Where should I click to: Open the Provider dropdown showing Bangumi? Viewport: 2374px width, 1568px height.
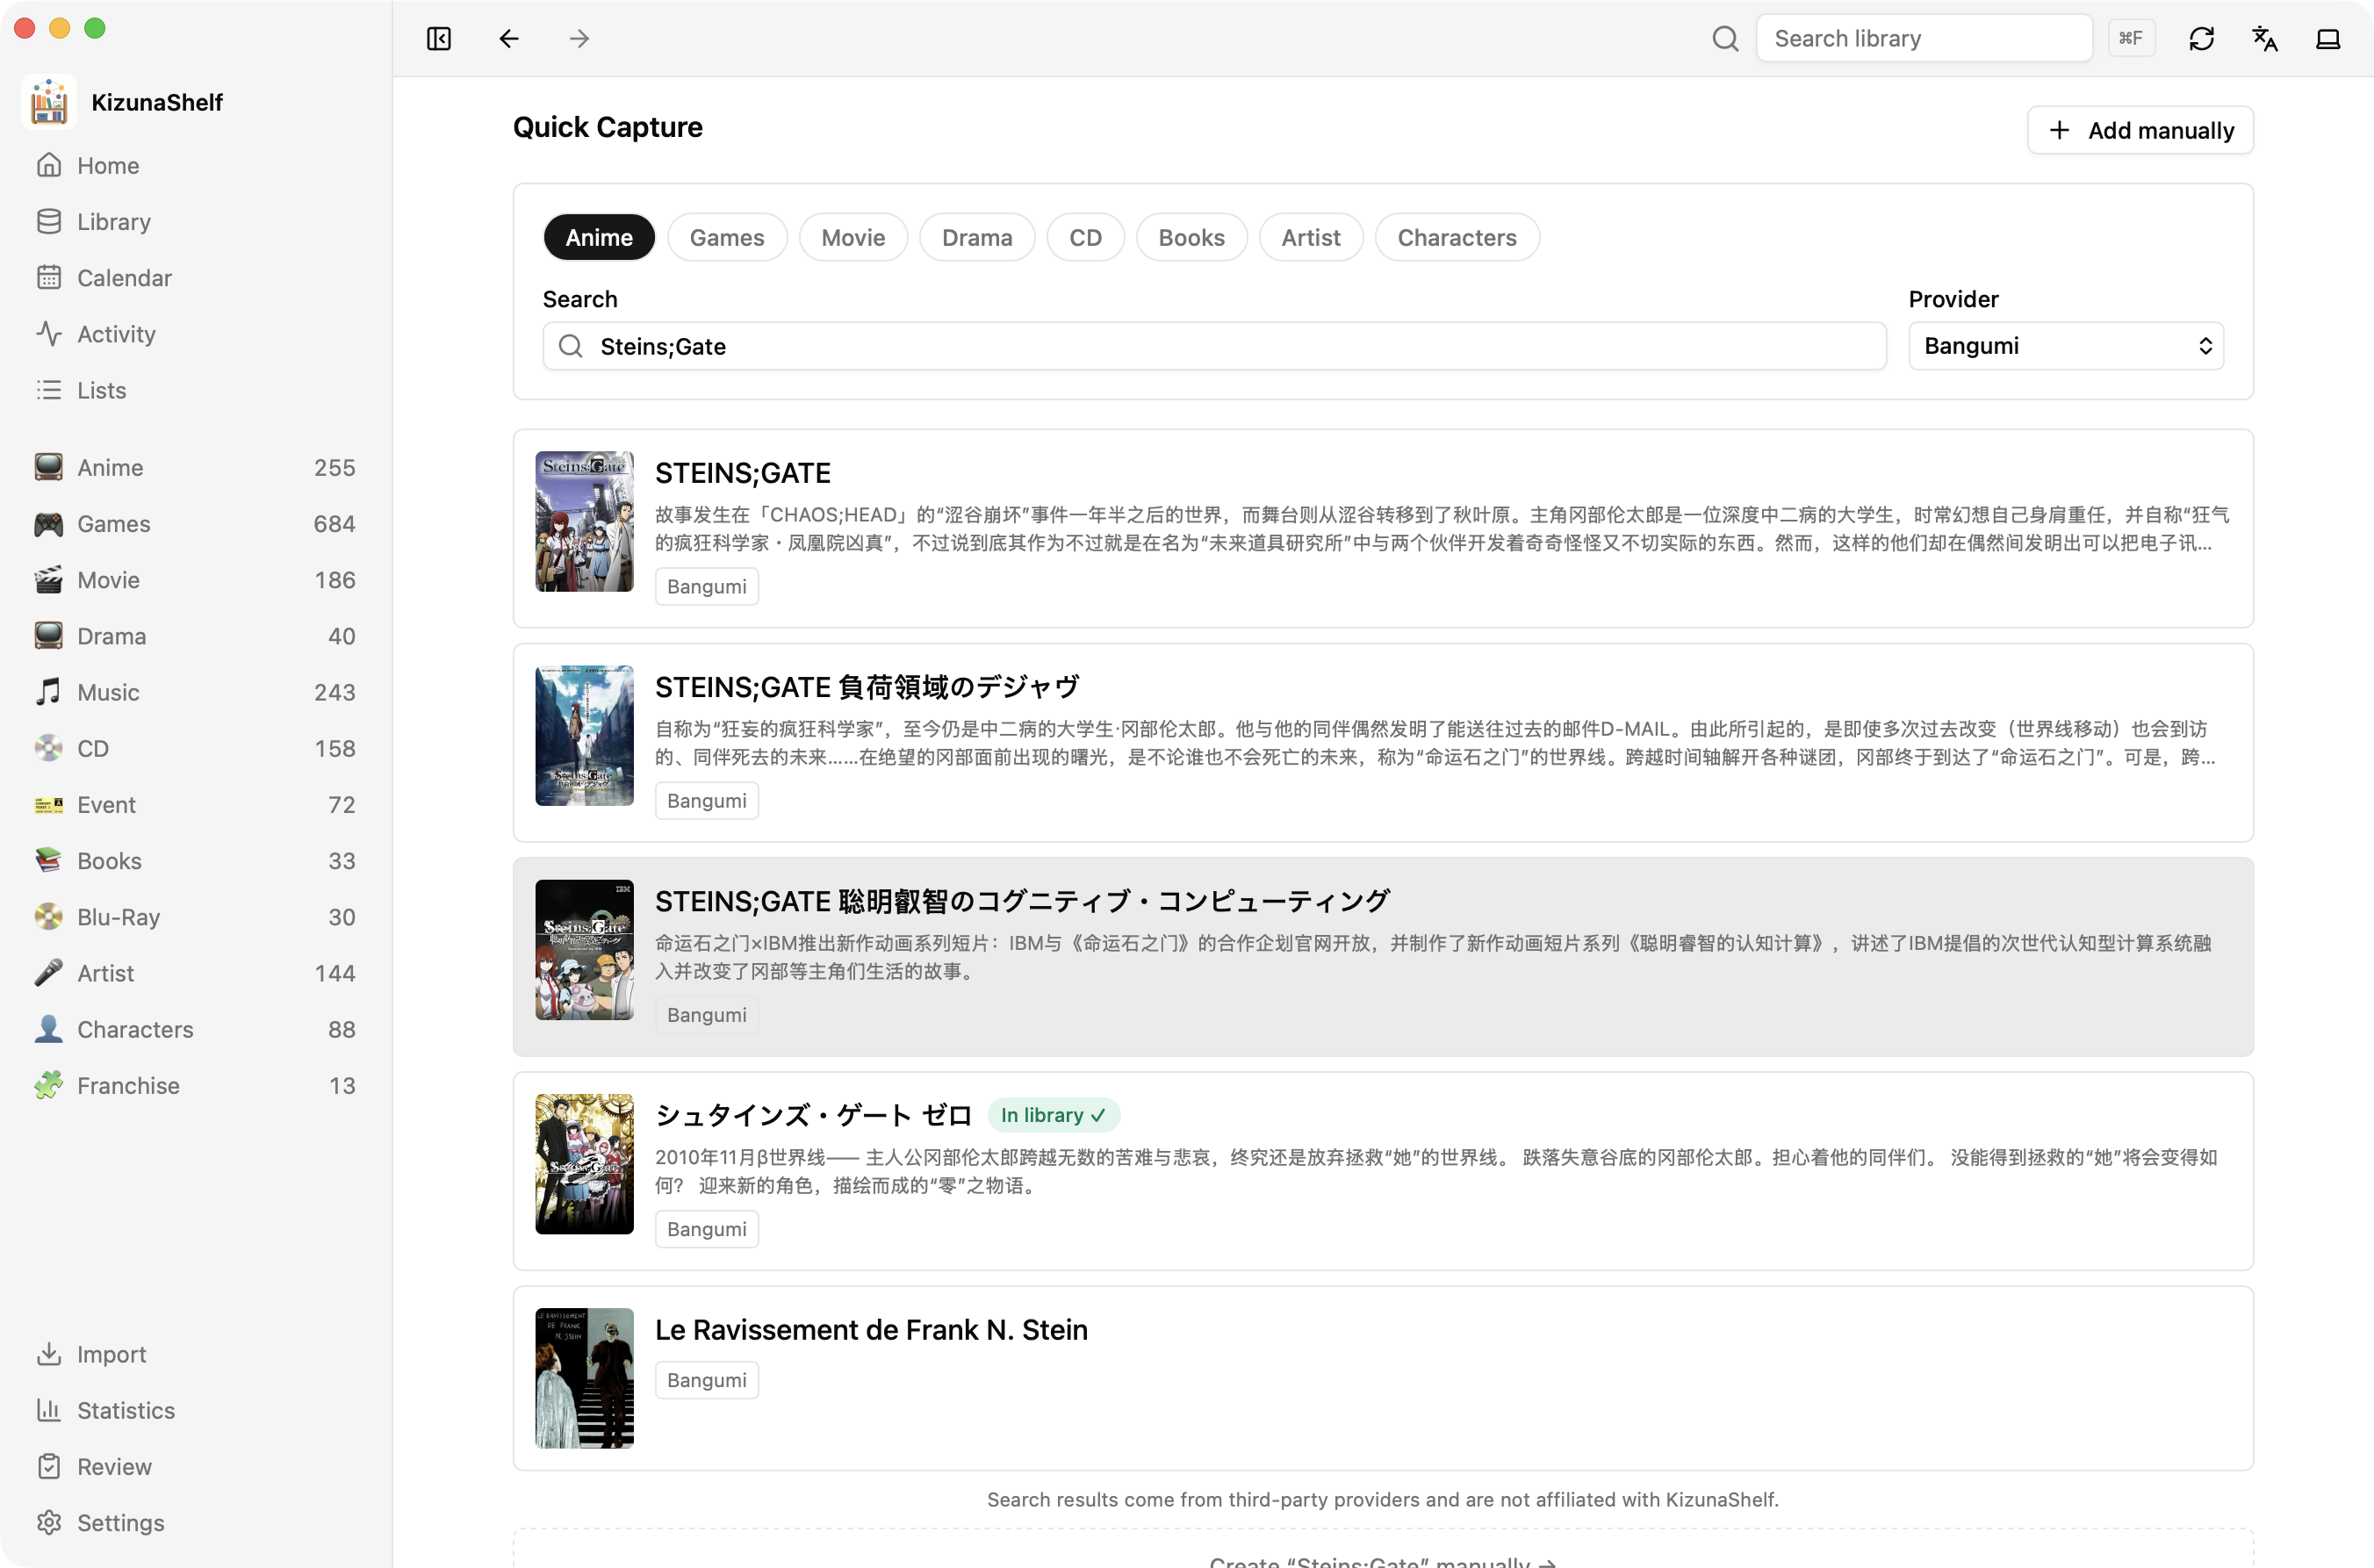click(x=2065, y=346)
